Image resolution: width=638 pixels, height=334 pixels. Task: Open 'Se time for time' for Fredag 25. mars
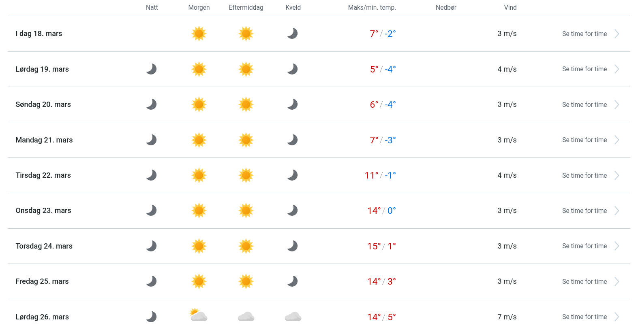pyautogui.click(x=584, y=282)
